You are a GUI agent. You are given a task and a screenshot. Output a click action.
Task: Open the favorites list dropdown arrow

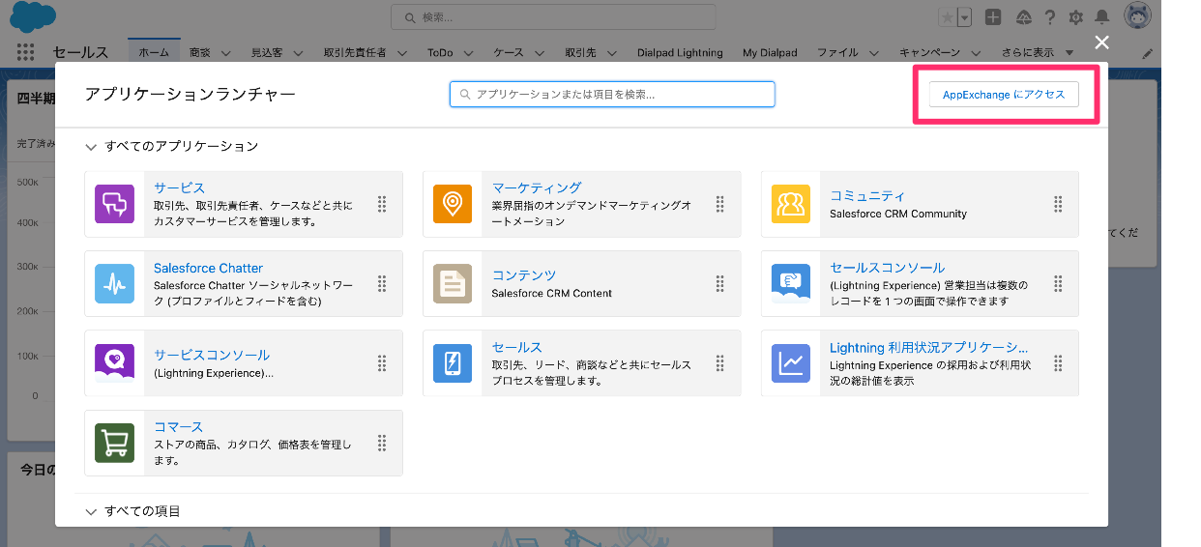[x=964, y=17]
